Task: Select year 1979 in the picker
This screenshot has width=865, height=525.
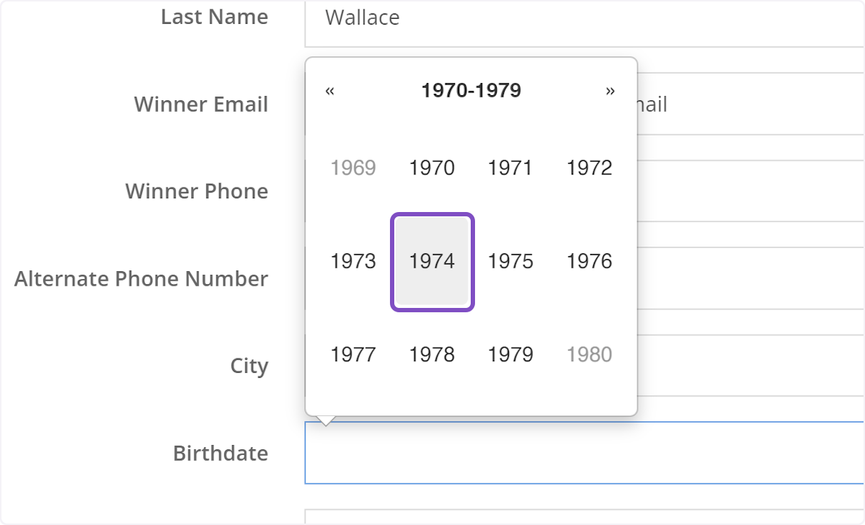Action: [x=510, y=354]
